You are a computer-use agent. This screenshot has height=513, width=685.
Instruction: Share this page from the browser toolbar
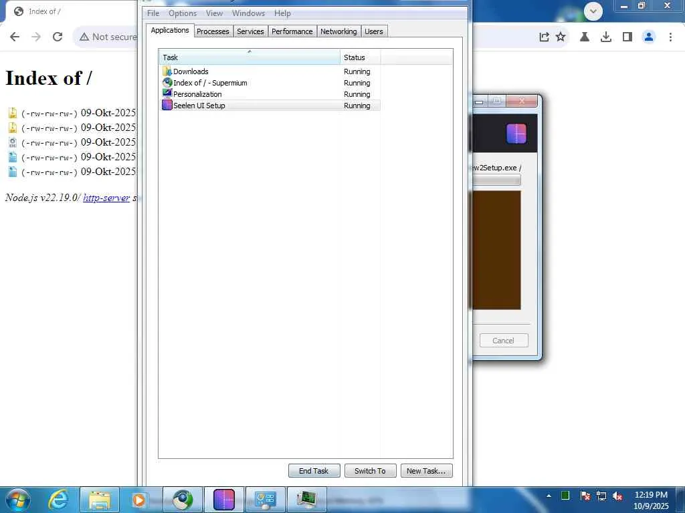click(544, 37)
